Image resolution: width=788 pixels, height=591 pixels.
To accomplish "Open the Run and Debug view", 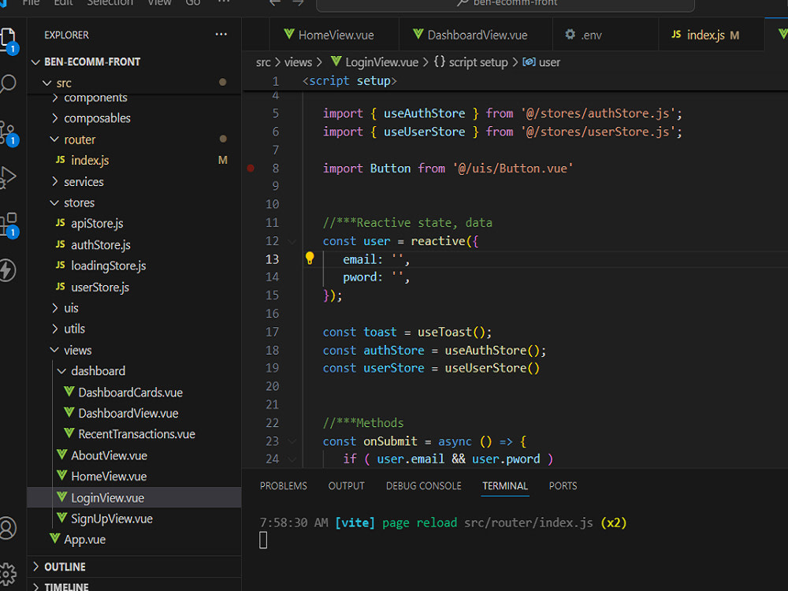I will tap(8, 177).
